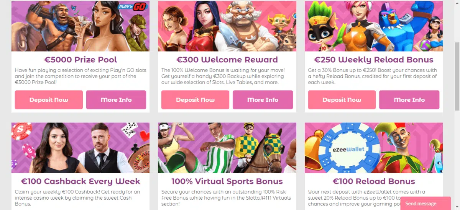Open More Info for €5000 Prize Pool
460x210 pixels.
(116, 100)
